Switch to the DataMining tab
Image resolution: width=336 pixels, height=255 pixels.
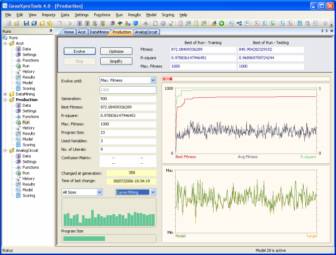click(99, 32)
